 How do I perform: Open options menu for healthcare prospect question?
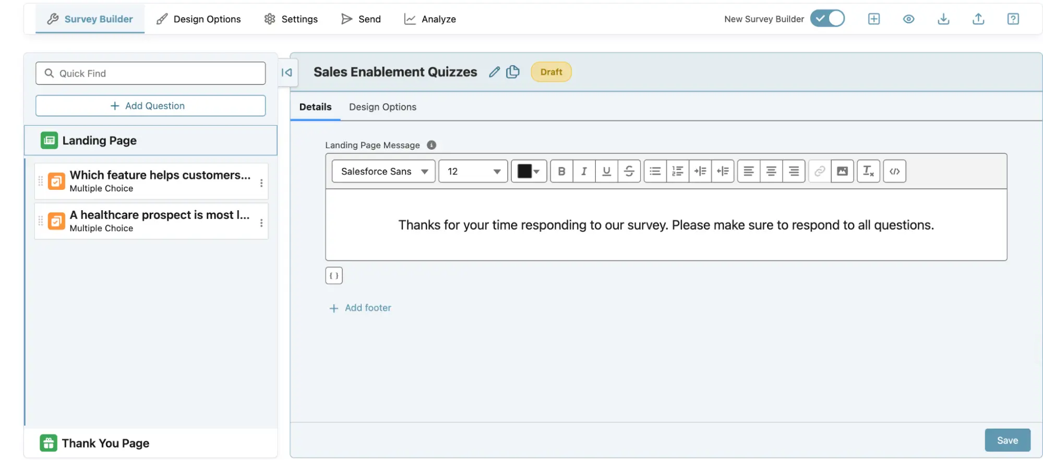(x=261, y=223)
